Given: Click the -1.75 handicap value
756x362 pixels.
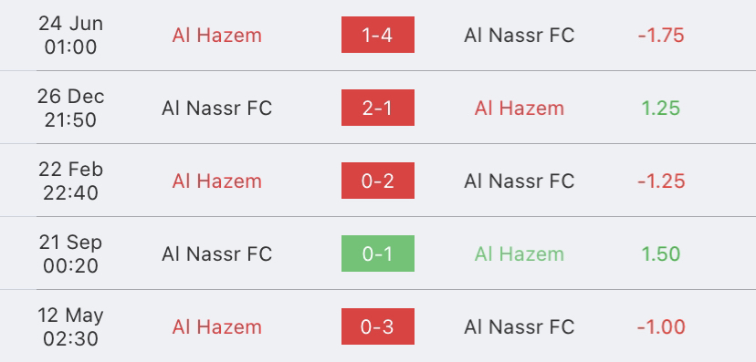Looking at the screenshot, I should click(661, 36).
